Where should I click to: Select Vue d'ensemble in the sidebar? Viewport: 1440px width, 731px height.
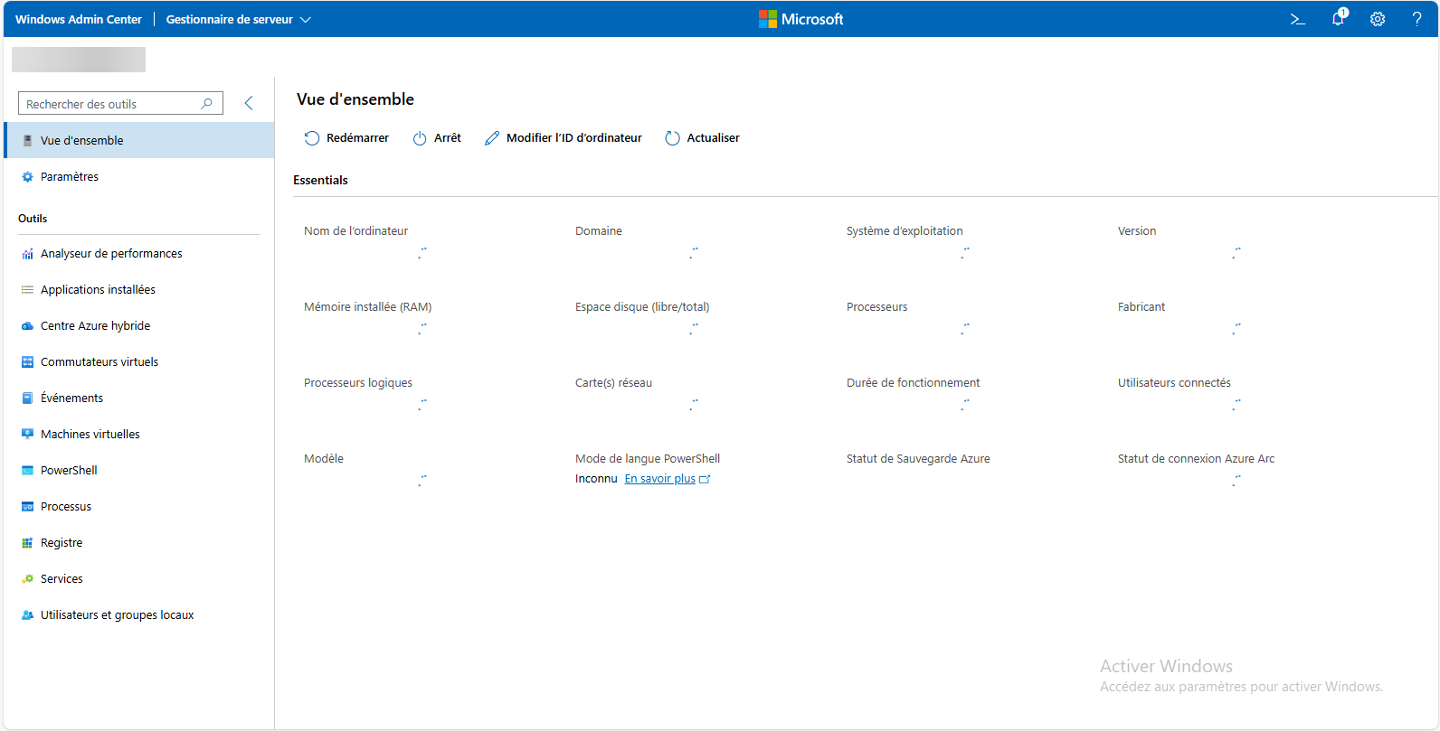(82, 141)
